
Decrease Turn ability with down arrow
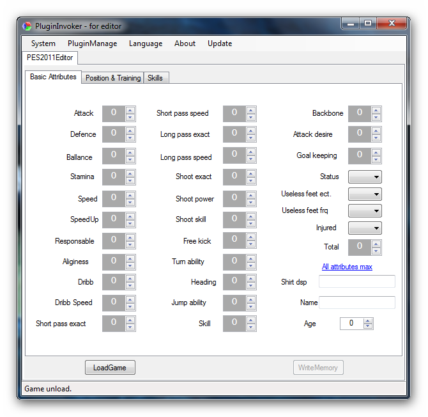[x=251, y=265]
